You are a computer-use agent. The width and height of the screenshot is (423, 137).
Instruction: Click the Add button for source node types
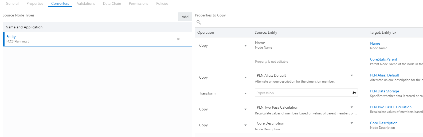coord(185,17)
